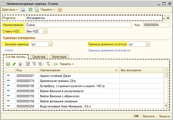
Task: Click the disable filter icon
Action: point(48,64)
